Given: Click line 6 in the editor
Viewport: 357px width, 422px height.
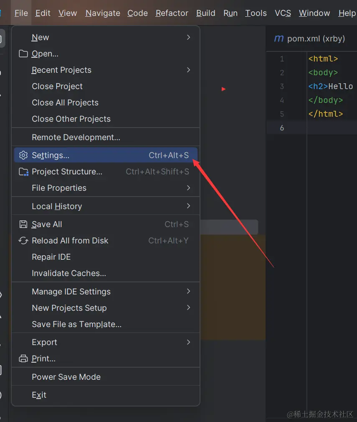Looking at the screenshot, I should (330, 128).
